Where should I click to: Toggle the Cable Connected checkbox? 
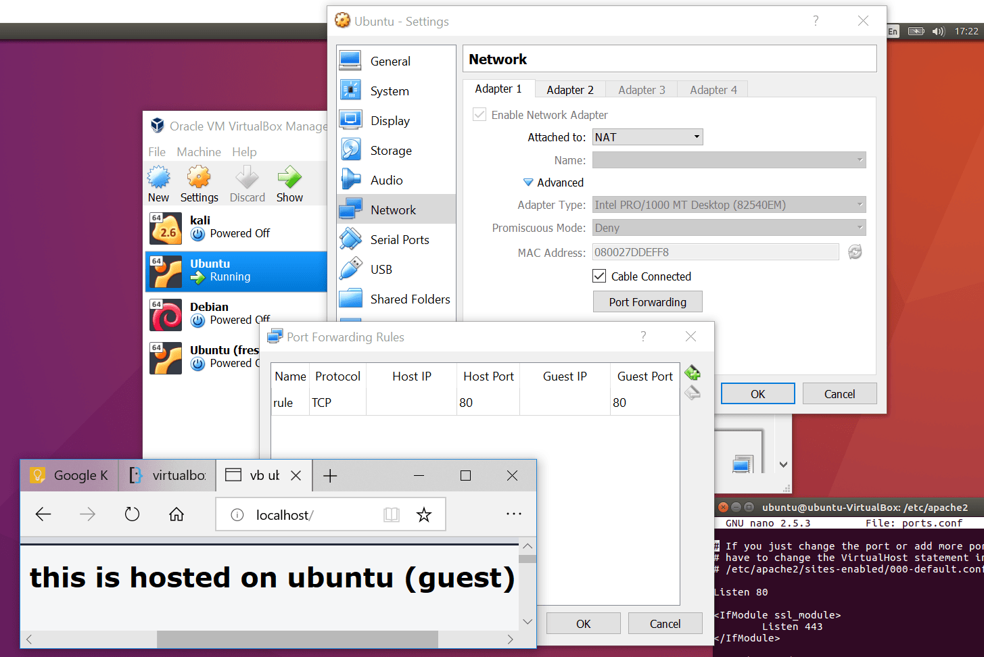point(599,276)
